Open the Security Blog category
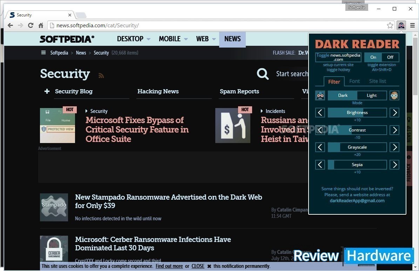Screen dimensions: 419x271 (74, 91)
